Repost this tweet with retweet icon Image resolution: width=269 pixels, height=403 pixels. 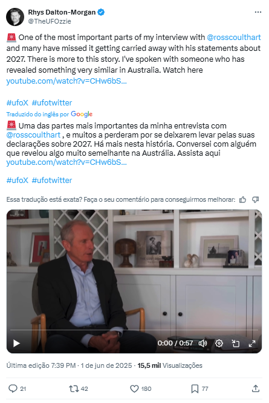pyautogui.click(x=74, y=388)
